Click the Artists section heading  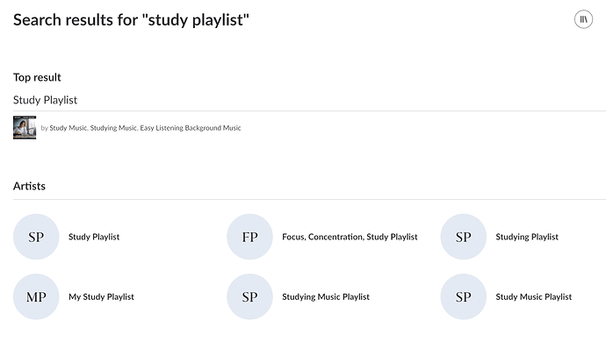(29, 186)
